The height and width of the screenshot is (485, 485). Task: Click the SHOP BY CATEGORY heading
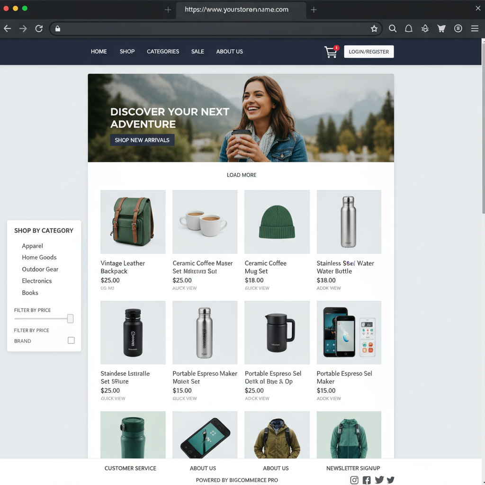click(44, 231)
